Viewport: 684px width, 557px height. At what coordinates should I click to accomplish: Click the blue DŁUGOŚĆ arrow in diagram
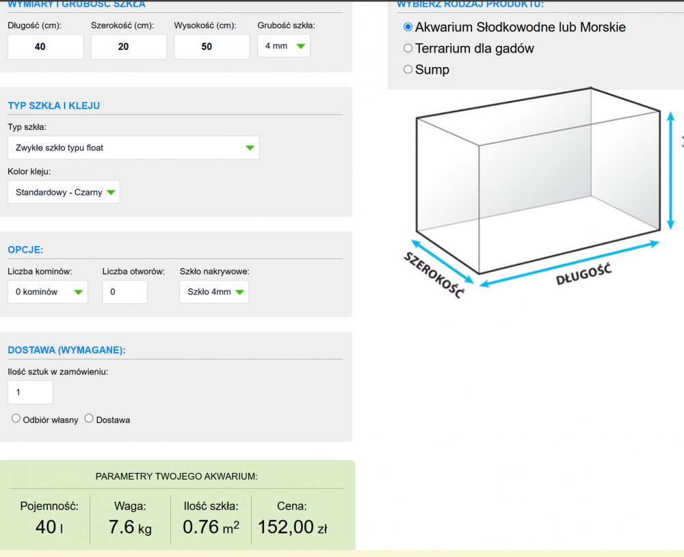click(x=569, y=262)
